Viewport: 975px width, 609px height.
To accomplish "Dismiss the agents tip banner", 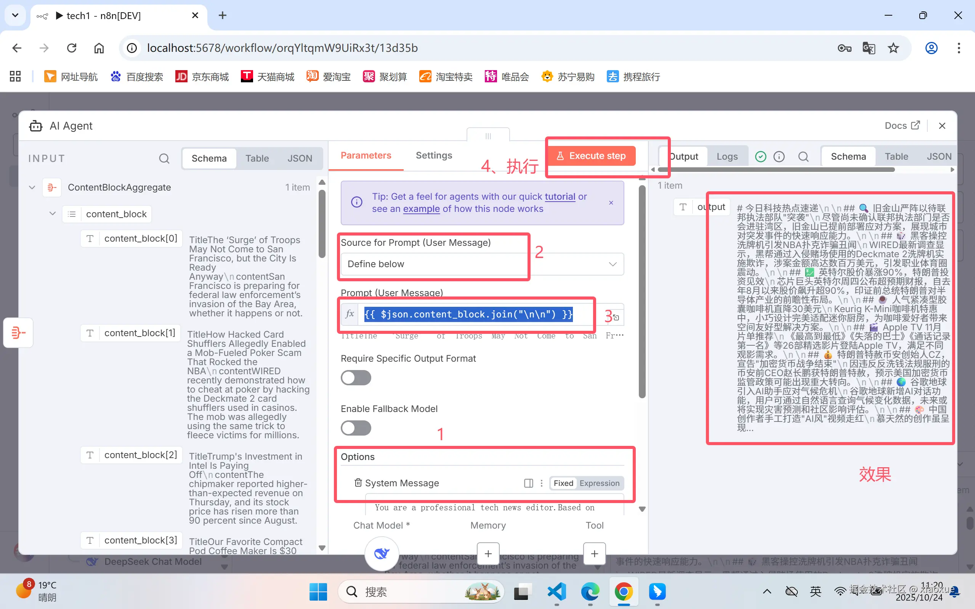I will point(611,203).
